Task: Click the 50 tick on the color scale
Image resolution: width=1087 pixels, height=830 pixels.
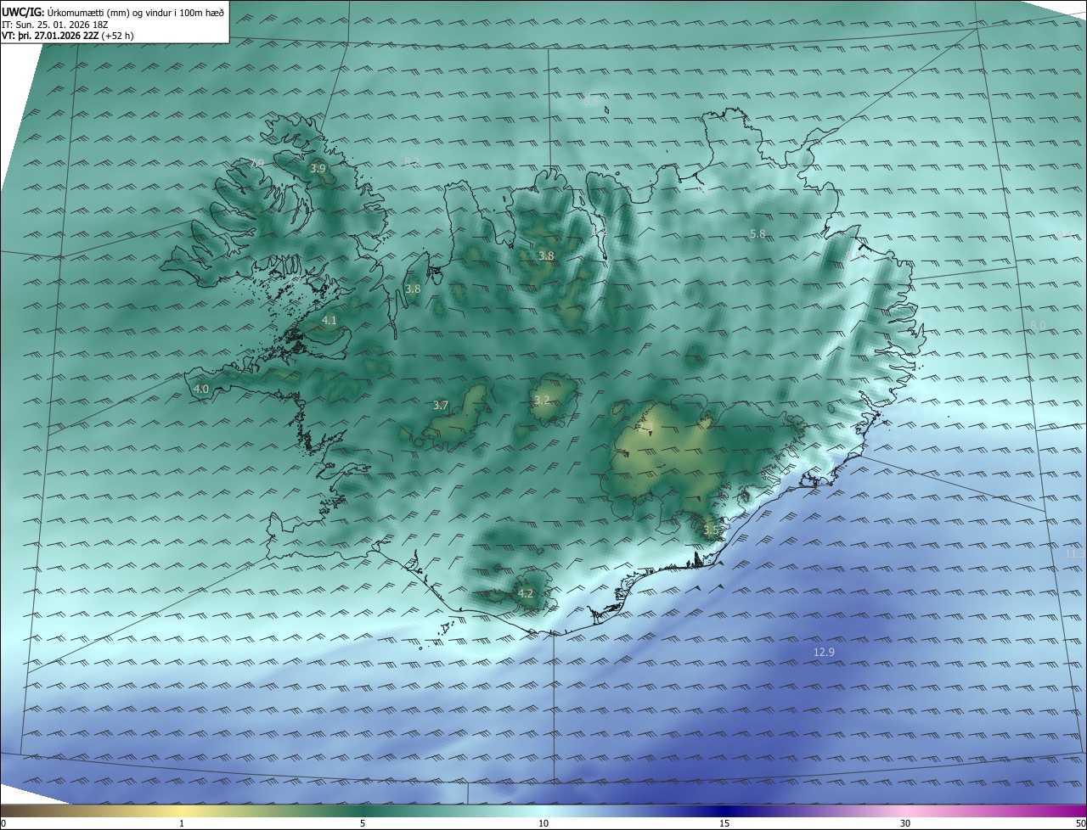Action: coord(1080,823)
